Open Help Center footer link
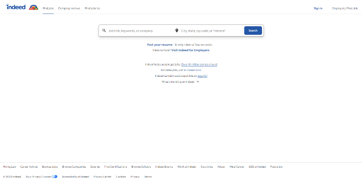This screenshot has height=183, width=362. [237, 167]
